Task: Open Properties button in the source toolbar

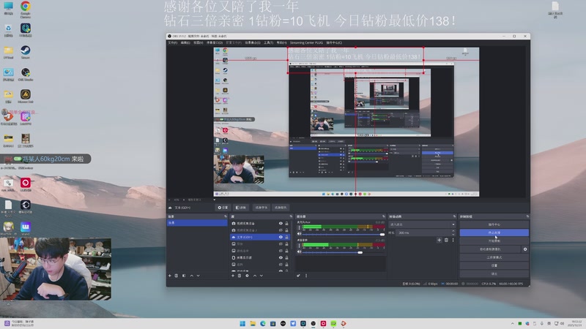Action: pos(223,208)
